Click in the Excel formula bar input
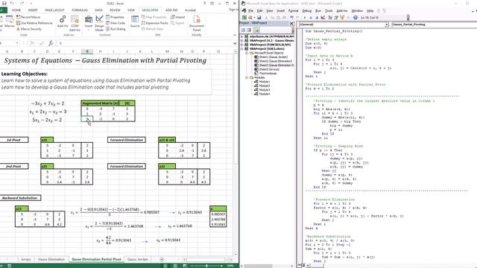Viewport: 477px width, 268px height. (x=145, y=43)
